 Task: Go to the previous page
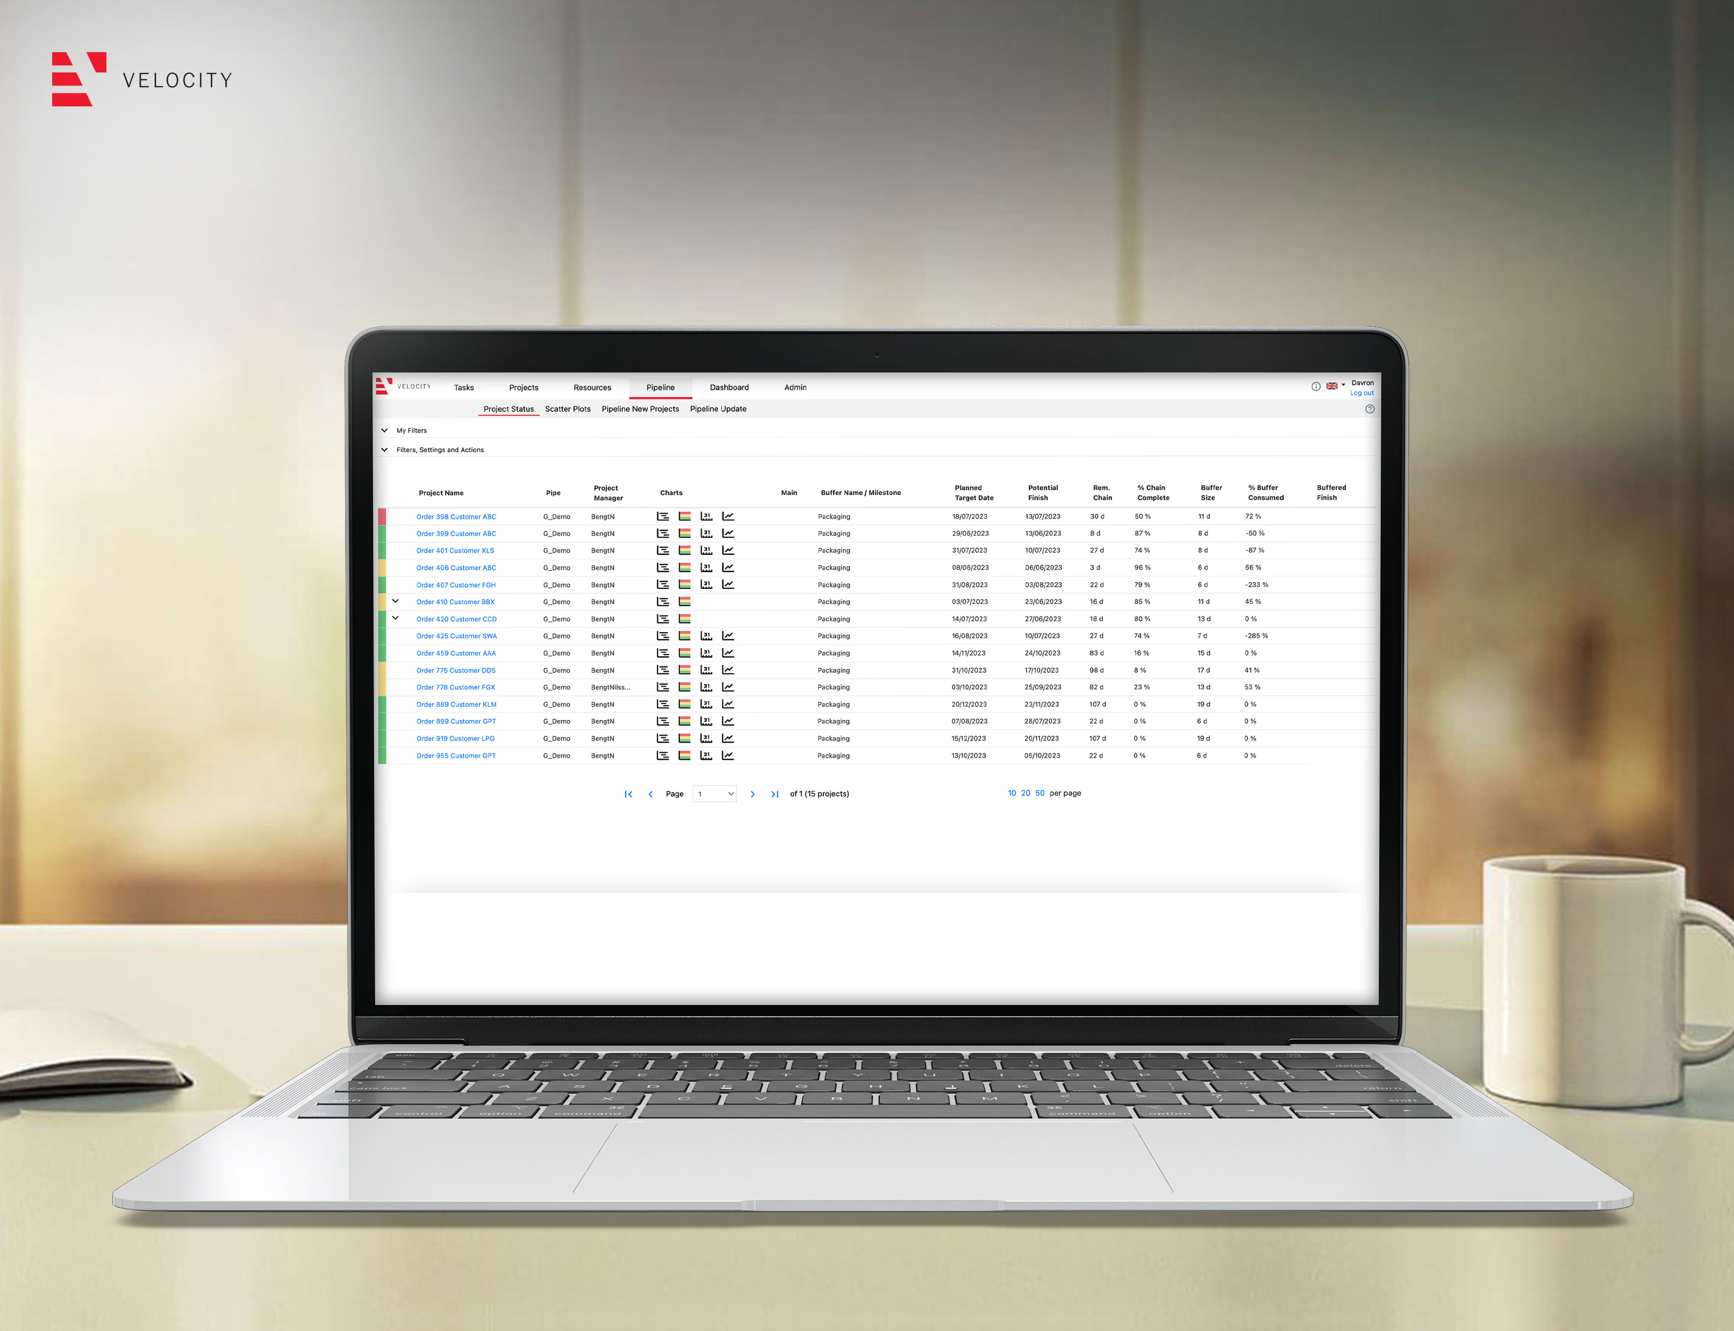click(651, 794)
